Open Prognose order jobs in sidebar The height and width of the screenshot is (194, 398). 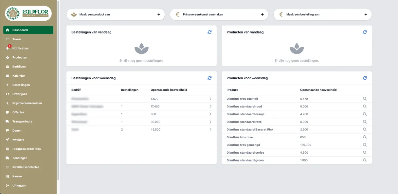pyautogui.click(x=28, y=149)
